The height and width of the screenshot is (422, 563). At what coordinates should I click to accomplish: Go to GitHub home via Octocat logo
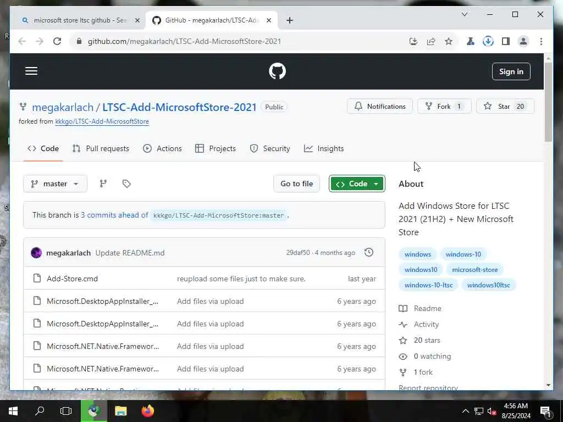277,71
